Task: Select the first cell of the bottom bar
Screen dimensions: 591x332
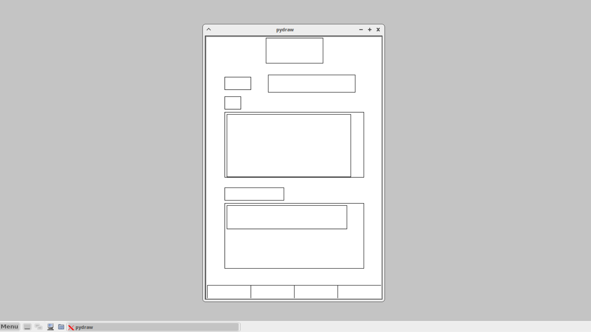Action: pyautogui.click(x=229, y=292)
